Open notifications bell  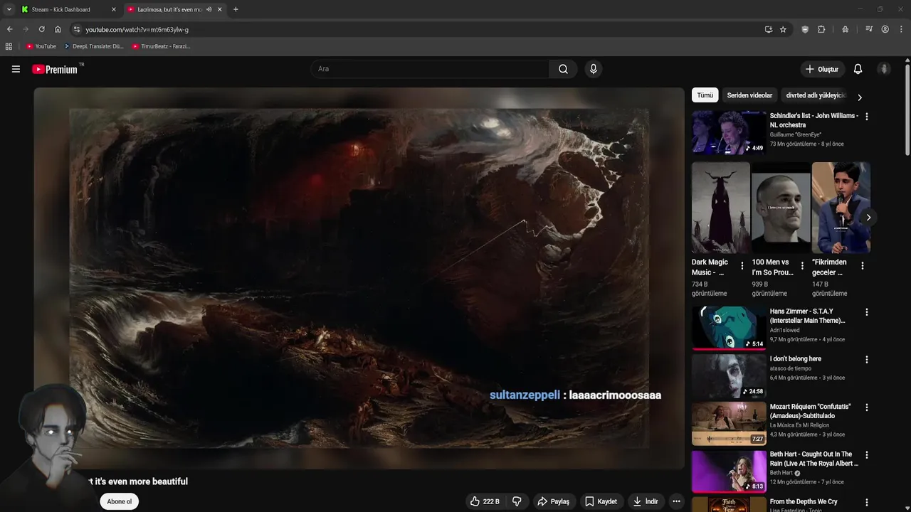858,69
